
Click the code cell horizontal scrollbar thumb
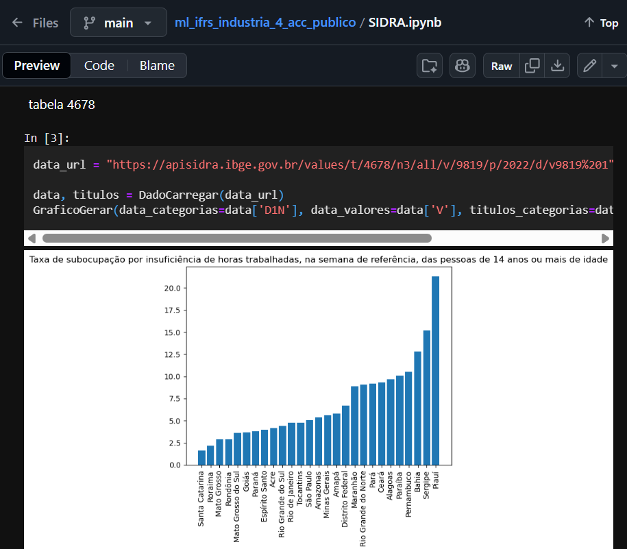[x=236, y=239]
